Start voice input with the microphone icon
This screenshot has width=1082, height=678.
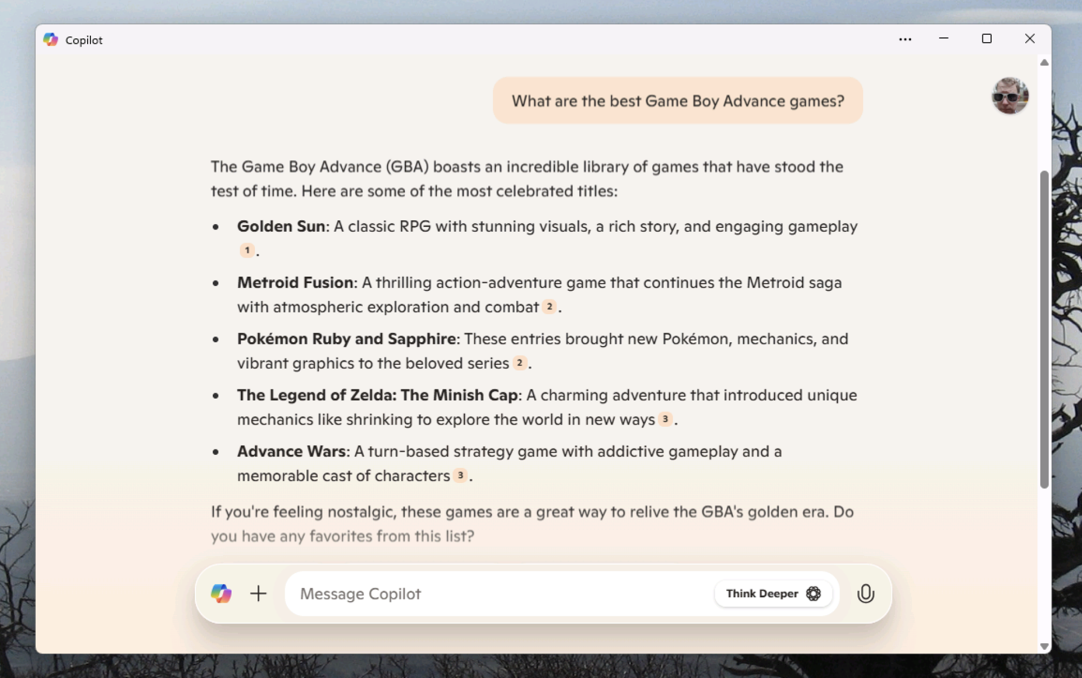pyautogui.click(x=865, y=594)
